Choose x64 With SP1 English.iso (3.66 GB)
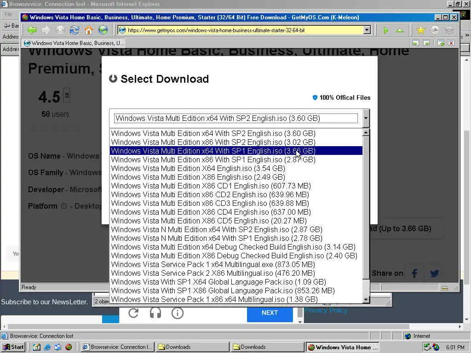The height and width of the screenshot is (353, 471). 236,151
